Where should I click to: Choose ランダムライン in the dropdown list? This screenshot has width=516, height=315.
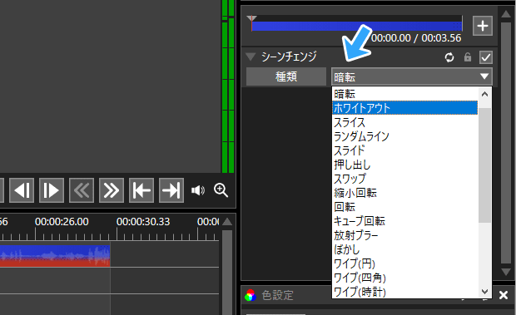click(x=404, y=136)
